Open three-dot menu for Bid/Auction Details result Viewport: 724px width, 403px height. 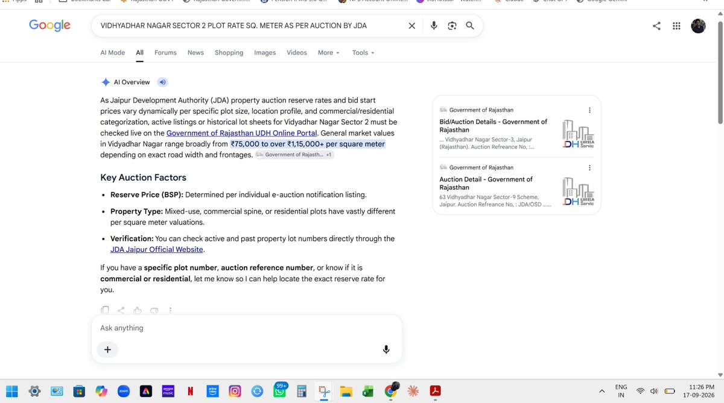pos(589,110)
